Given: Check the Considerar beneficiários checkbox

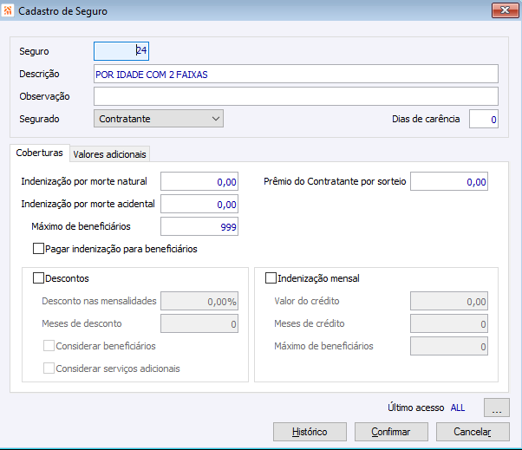Looking at the screenshot, I should point(49,346).
